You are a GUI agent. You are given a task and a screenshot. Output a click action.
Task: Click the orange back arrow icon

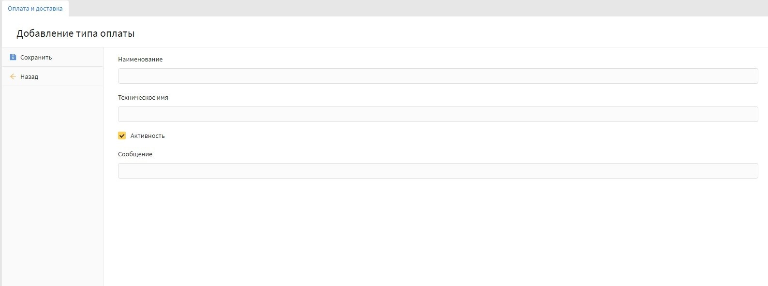pyautogui.click(x=13, y=76)
